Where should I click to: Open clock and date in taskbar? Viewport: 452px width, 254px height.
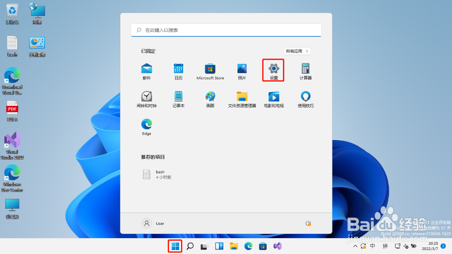coord(430,246)
